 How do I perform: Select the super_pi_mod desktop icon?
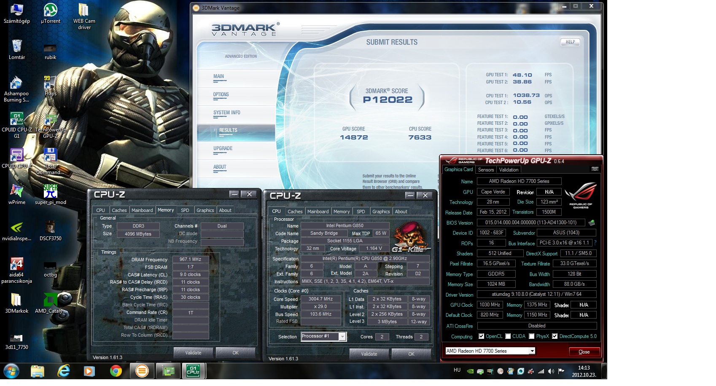[x=51, y=195]
